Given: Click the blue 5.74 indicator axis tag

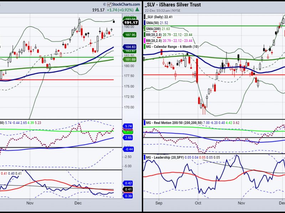Looking at the screenshot, I should point(128,126).
